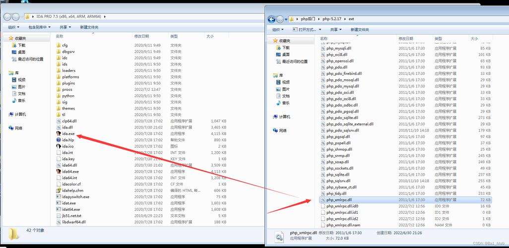509x248 pixels.
Task: Open the 共享 dropdown in ext window
Action: click(x=336, y=30)
